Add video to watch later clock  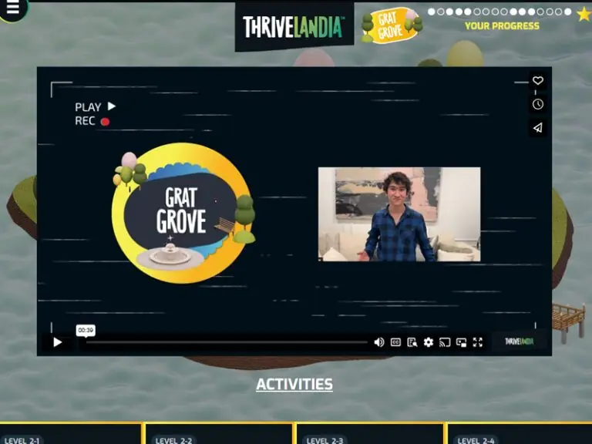[x=537, y=104]
